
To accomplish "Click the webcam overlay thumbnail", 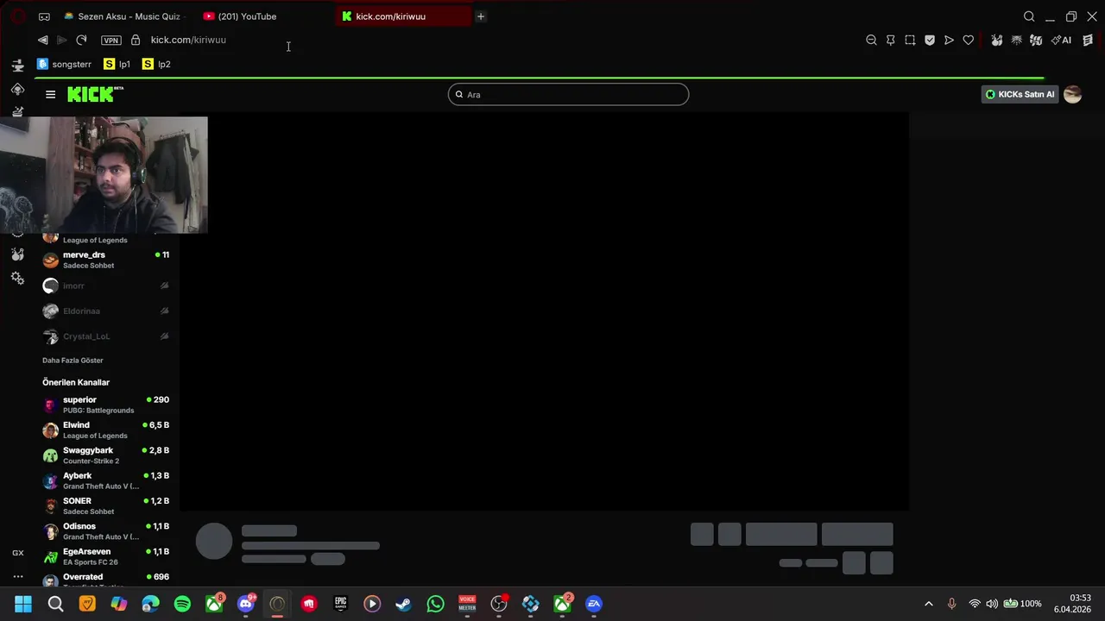I will click(x=104, y=175).
